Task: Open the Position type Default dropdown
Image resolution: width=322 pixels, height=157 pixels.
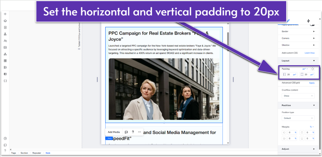Action: click(298, 118)
